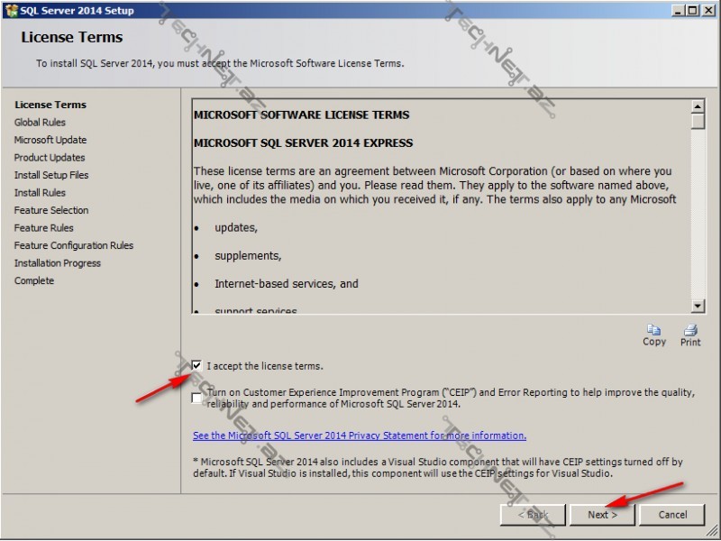Select Microsoft Update step in sidebar
This screenshot has height=541, width=721.
(50, 140)
